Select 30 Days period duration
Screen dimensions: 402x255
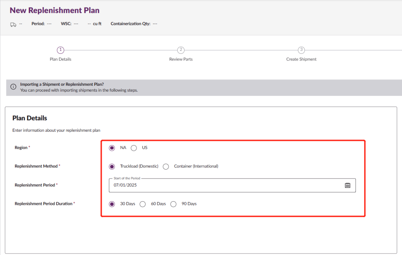tap(112, 204)
